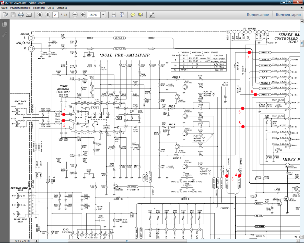Select the highlight text tool

(141, 15)
